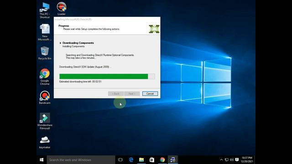Select the Downloading Components step text
The image size is (292, 164).
78,43
